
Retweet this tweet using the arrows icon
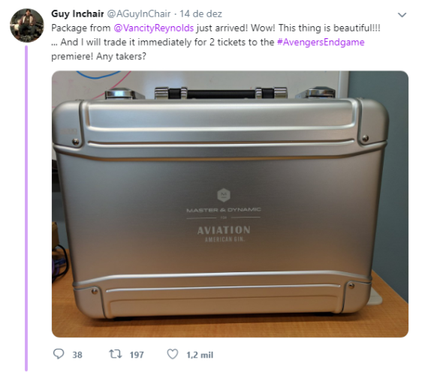115,354
